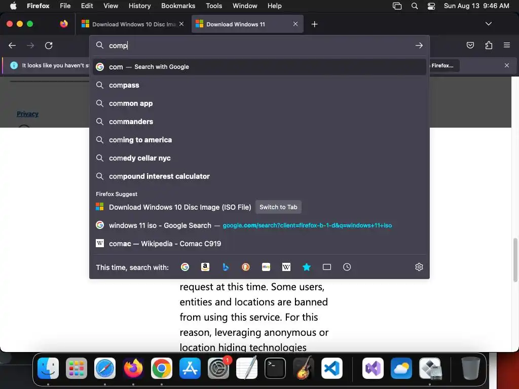Screen dimensions: 519x389
Task: Open the Extensions puzzle icon
Action: click(x=489, y=45)
